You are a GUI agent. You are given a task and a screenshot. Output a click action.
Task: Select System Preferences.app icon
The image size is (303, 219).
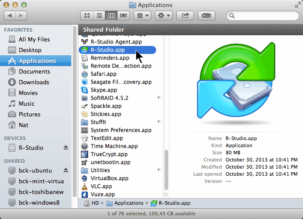(85, 130)
